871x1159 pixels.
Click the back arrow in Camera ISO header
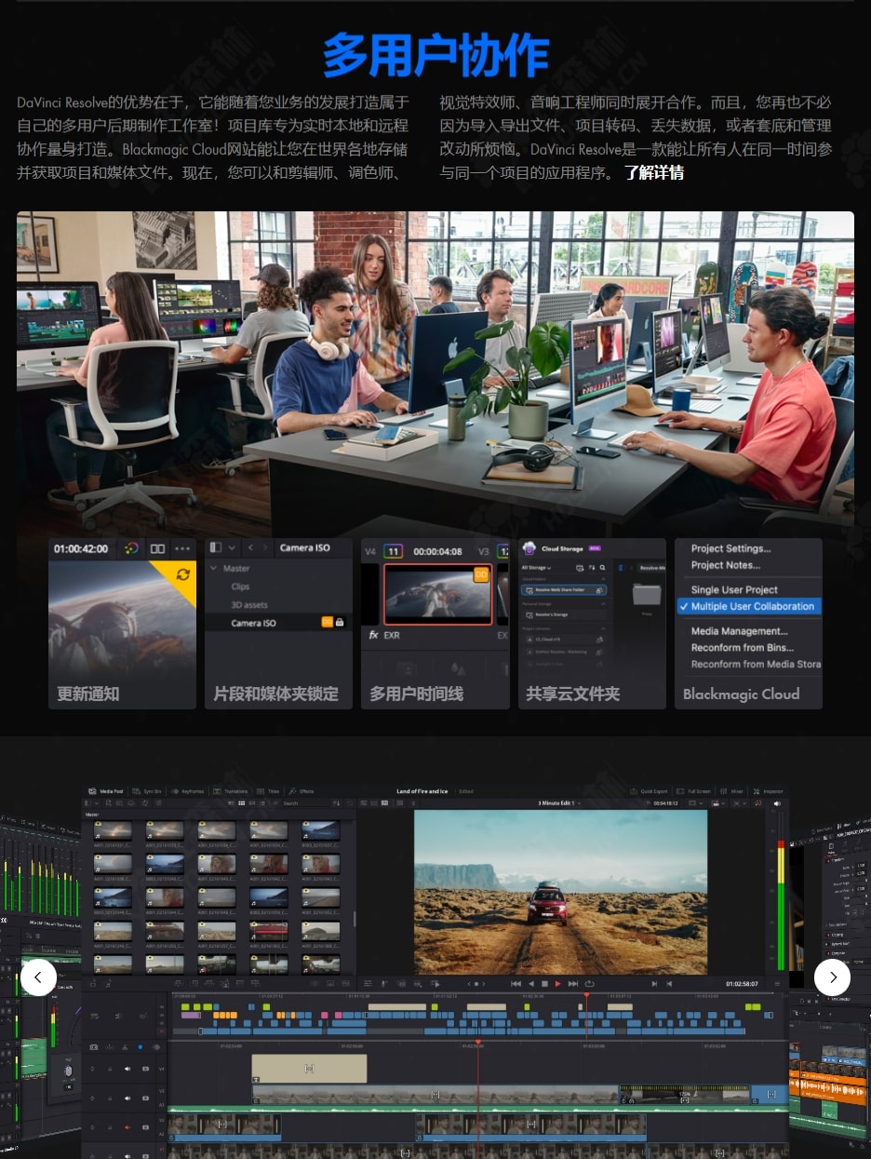click(x=250, y=548)
